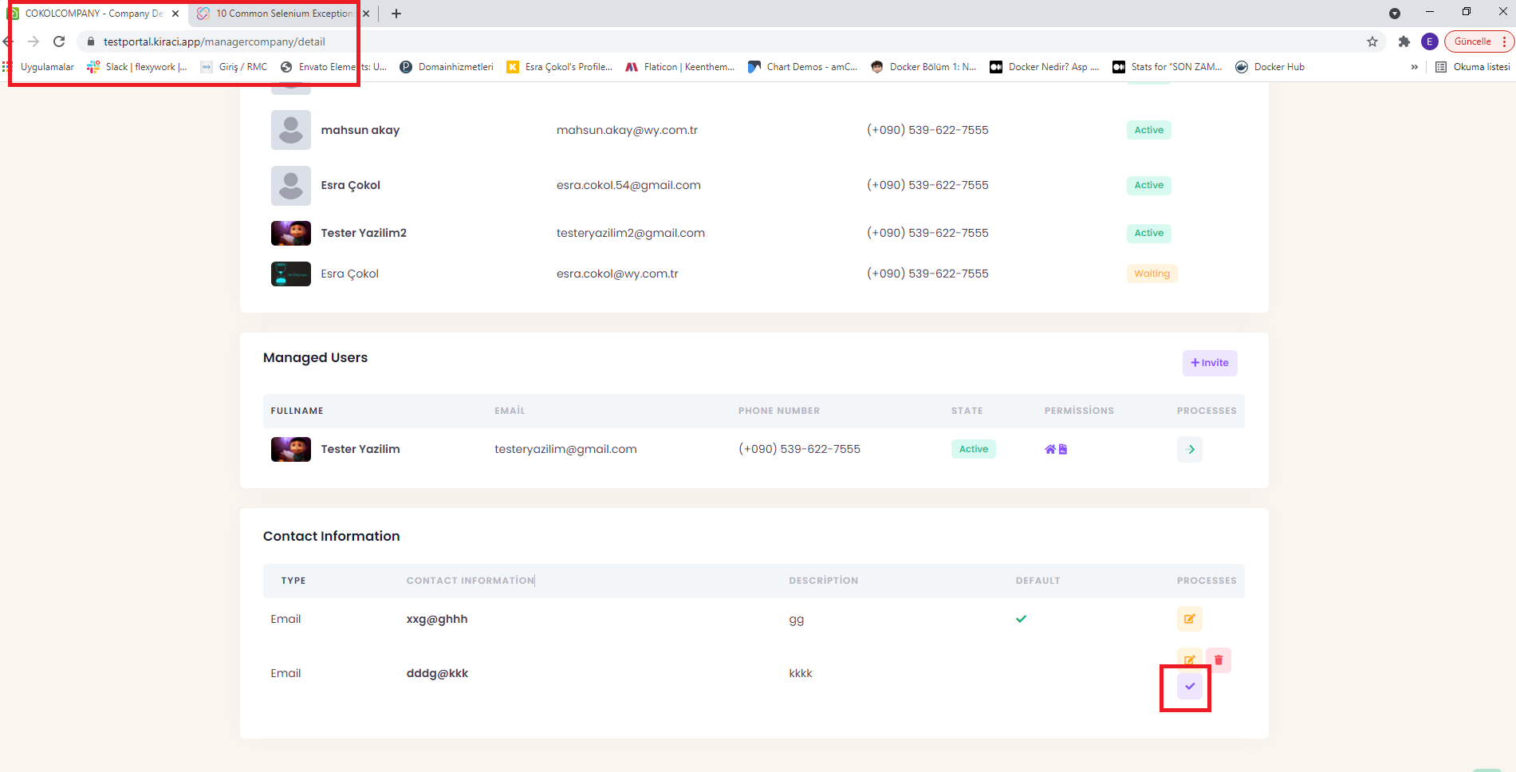Reload the current page
This screenshot has height=772, width=1516.
point(59,41)
